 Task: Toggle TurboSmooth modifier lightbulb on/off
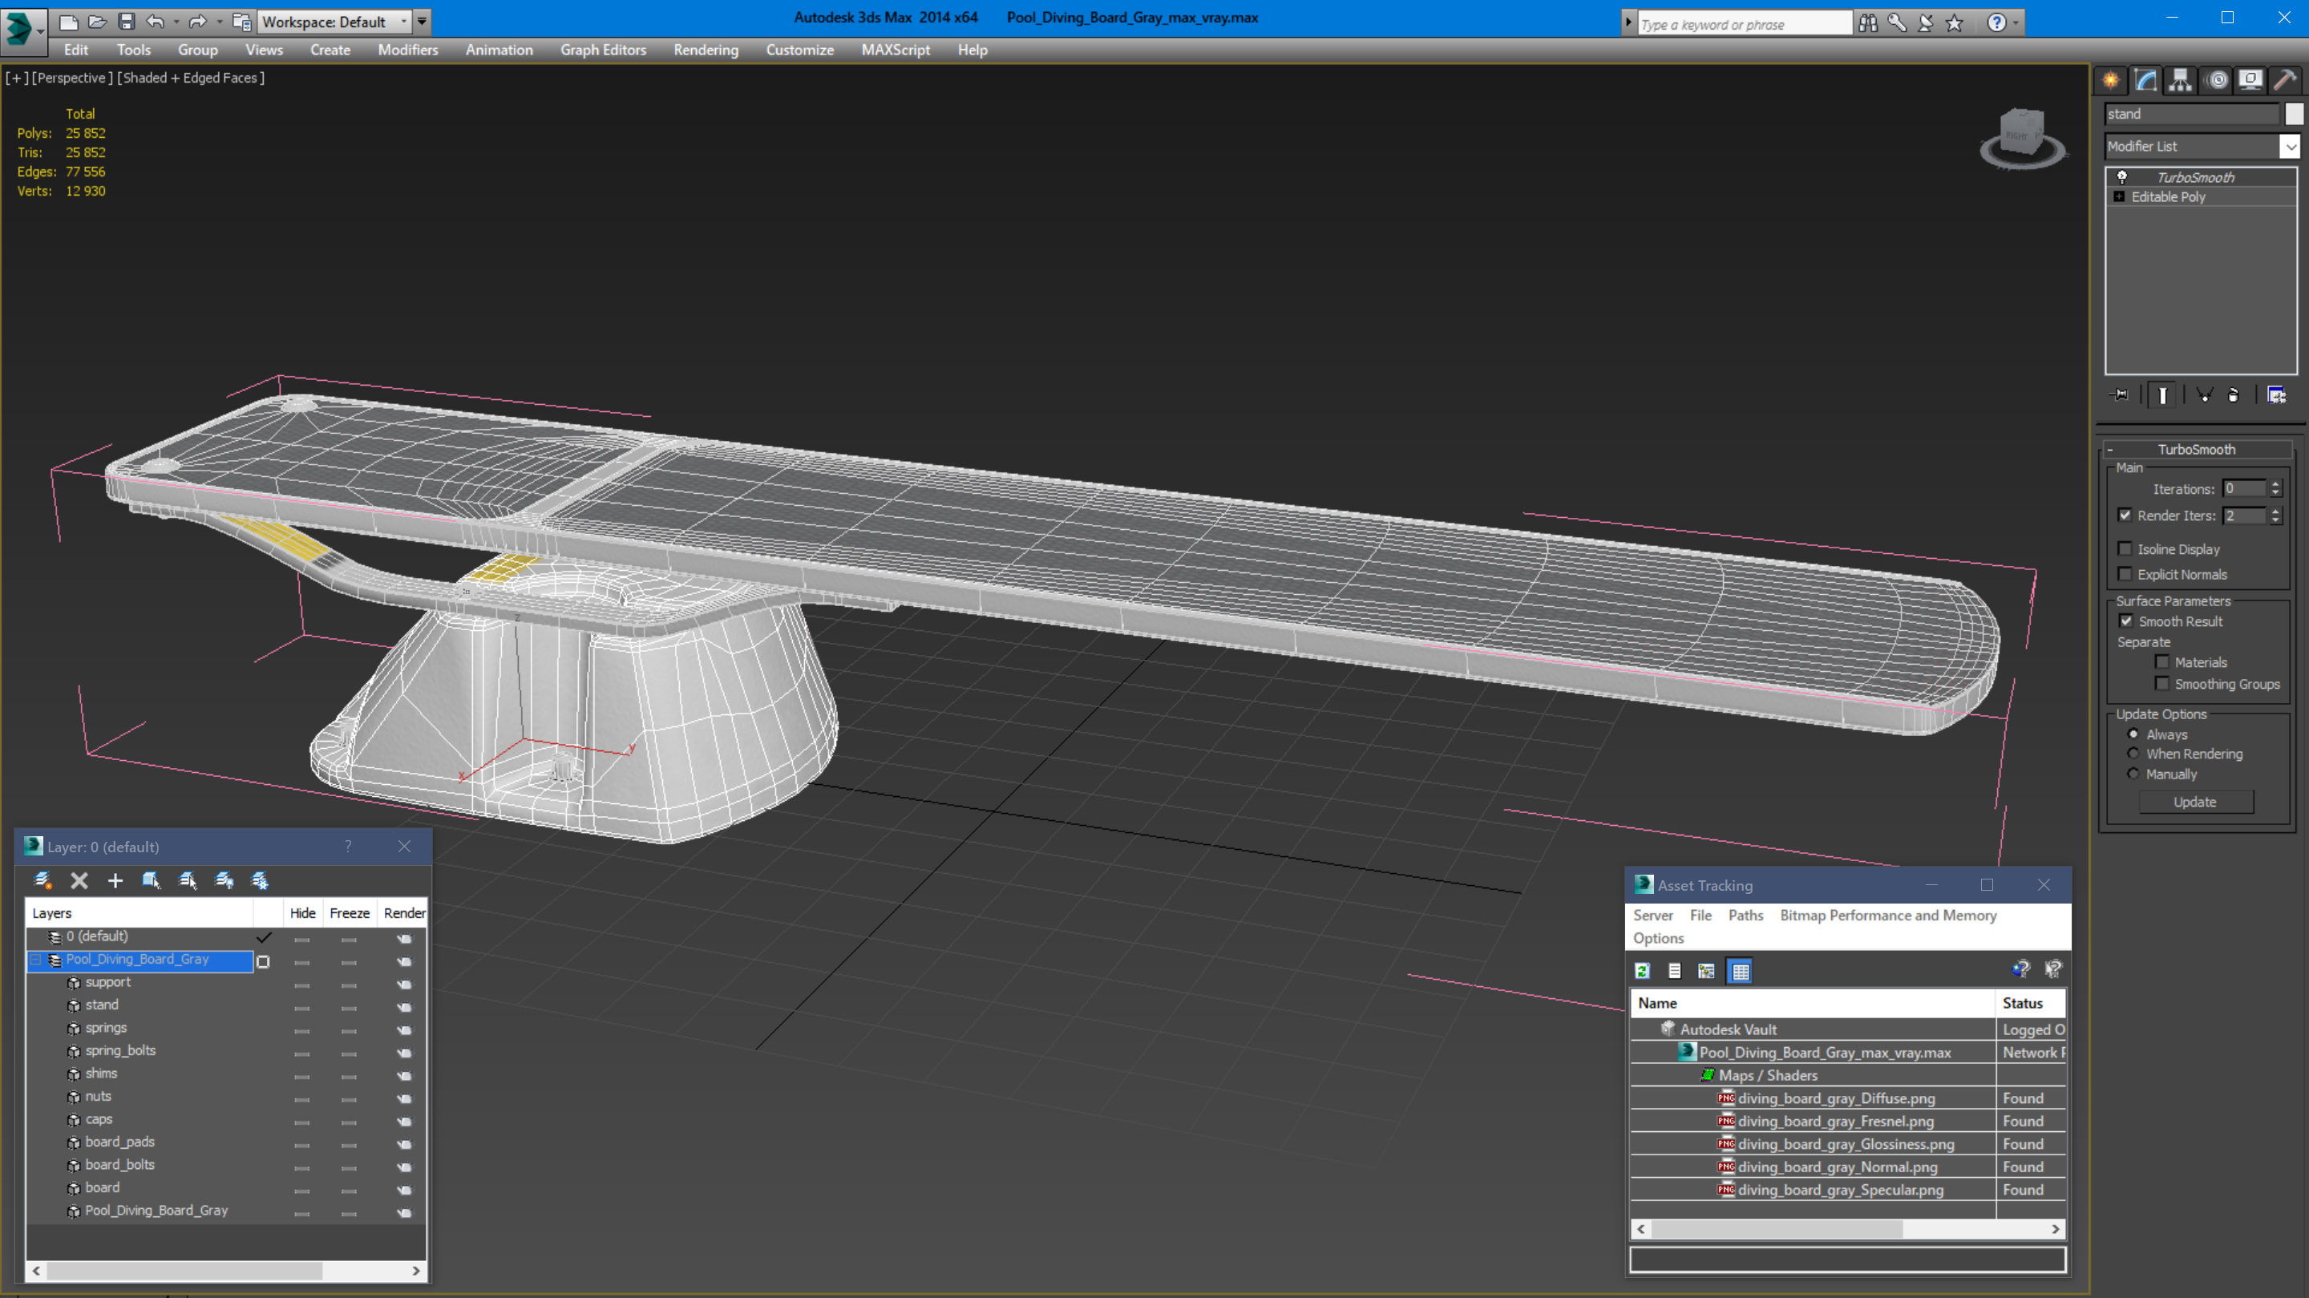(2121, 176)
